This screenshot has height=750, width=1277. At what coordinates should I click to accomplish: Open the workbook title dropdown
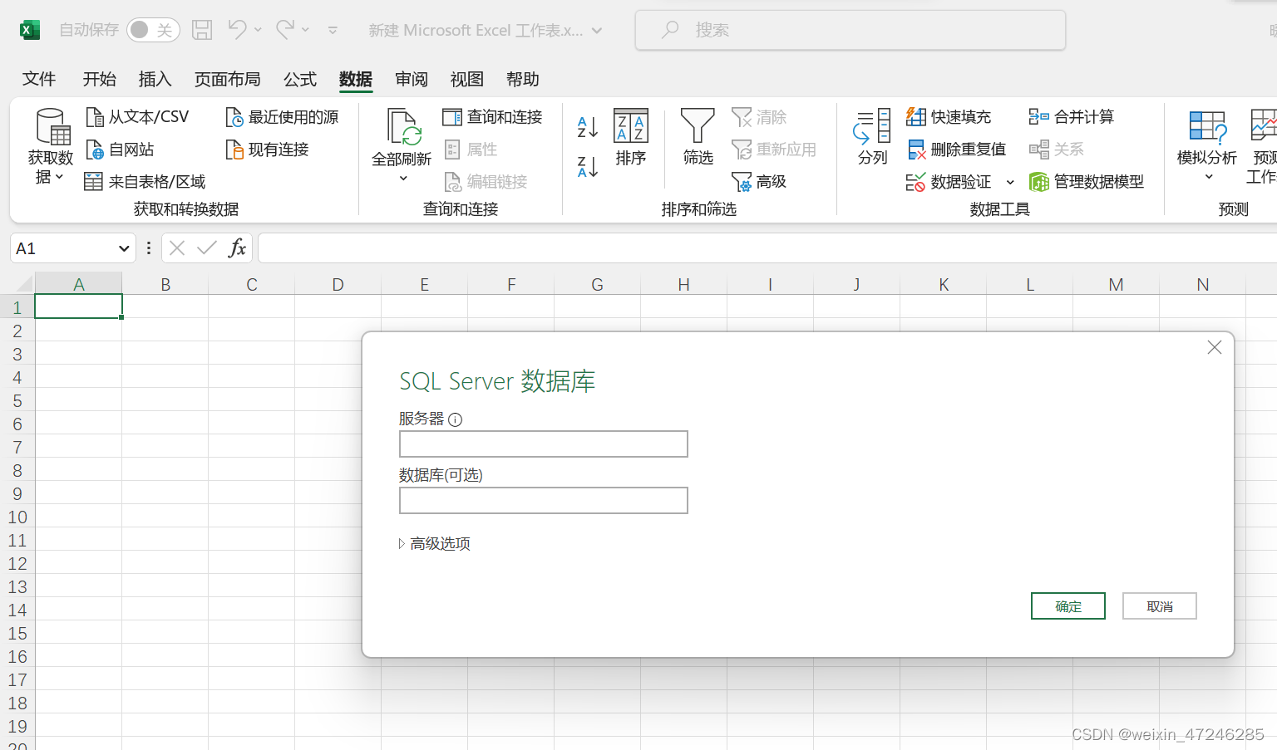(x=597, y=31)
